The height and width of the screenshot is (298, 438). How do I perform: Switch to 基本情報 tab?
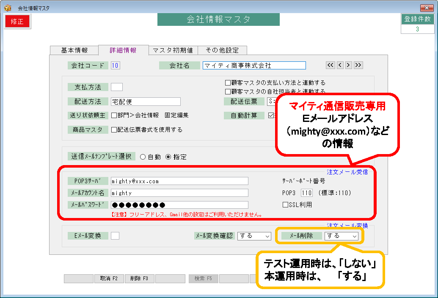[x=74, y=50]
